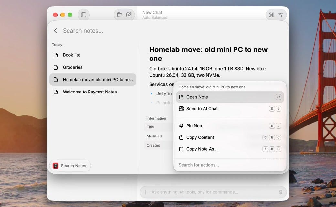Image resolution: width=336 pixels, height=207 pixels.
Task: Click the Shift key hint on Copy Content
Action: pos(265,137)
